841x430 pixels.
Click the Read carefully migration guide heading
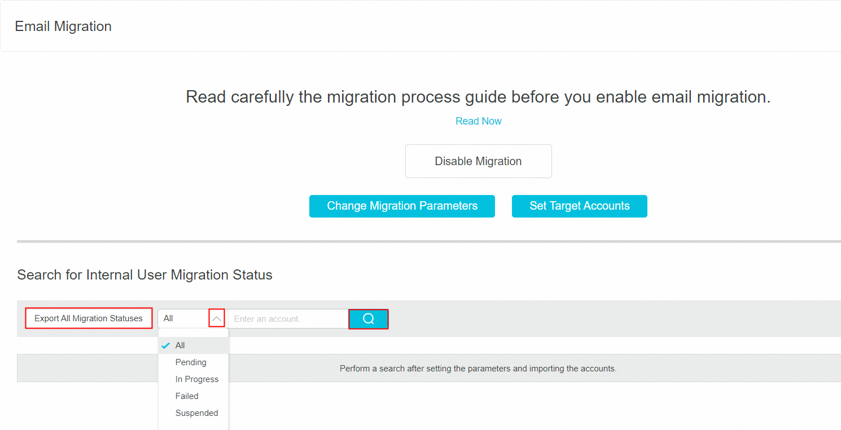tap(478, 97)
